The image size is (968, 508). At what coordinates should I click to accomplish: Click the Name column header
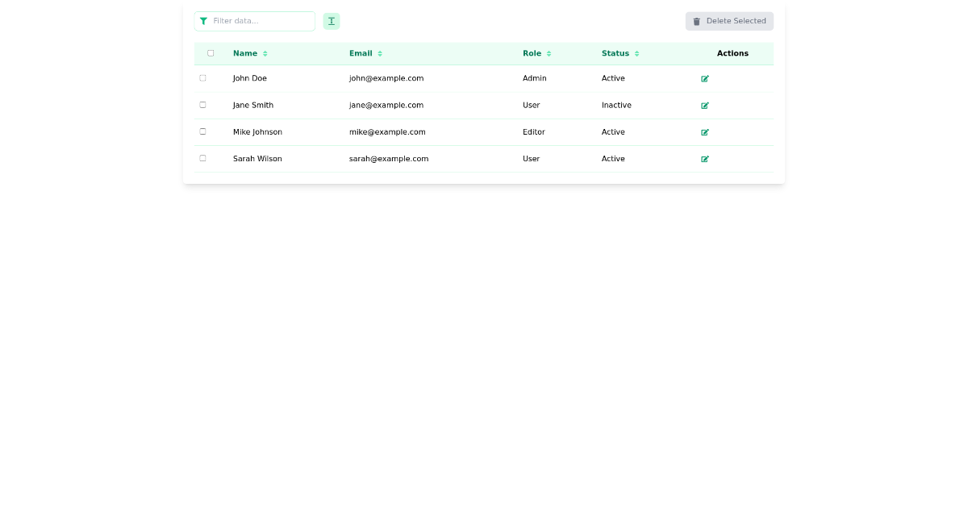(244, 53)
